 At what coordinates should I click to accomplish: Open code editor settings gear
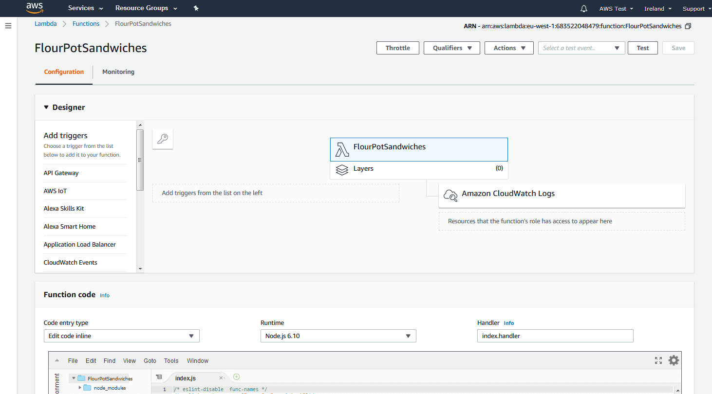[674, 360]
